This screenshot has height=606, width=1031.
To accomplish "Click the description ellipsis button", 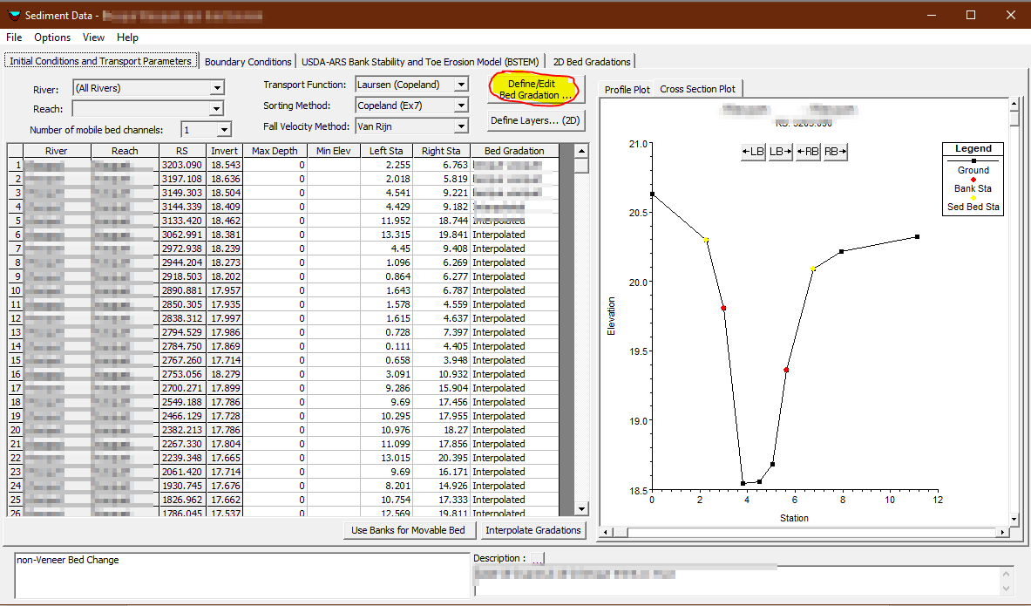I will (537, 558).
